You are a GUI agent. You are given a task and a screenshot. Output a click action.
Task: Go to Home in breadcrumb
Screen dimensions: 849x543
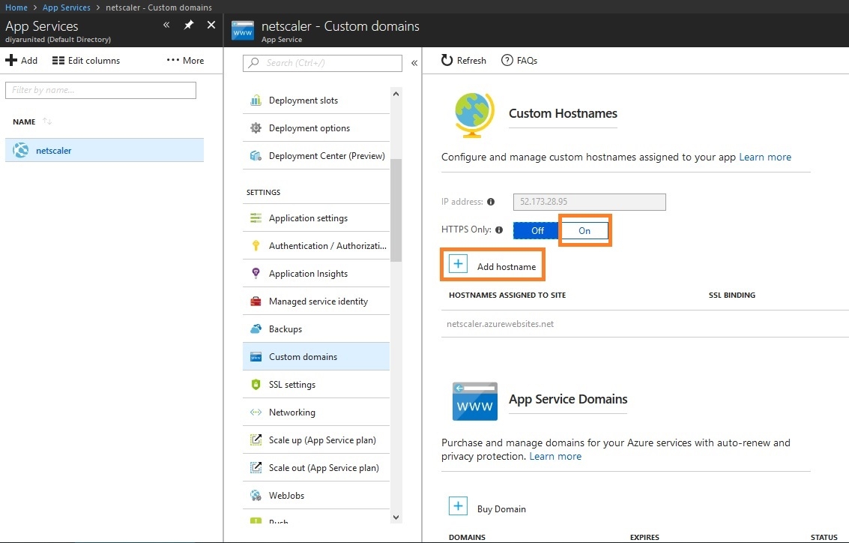(16, 7)
